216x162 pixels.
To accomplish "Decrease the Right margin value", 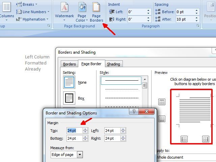I will click(123, 140).
